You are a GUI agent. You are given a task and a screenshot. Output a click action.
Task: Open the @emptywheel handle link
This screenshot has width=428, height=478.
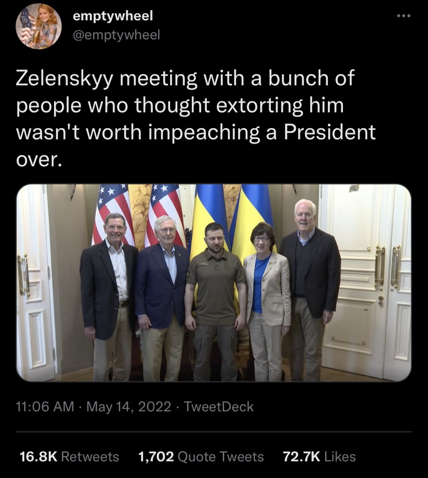coord(116,35)
